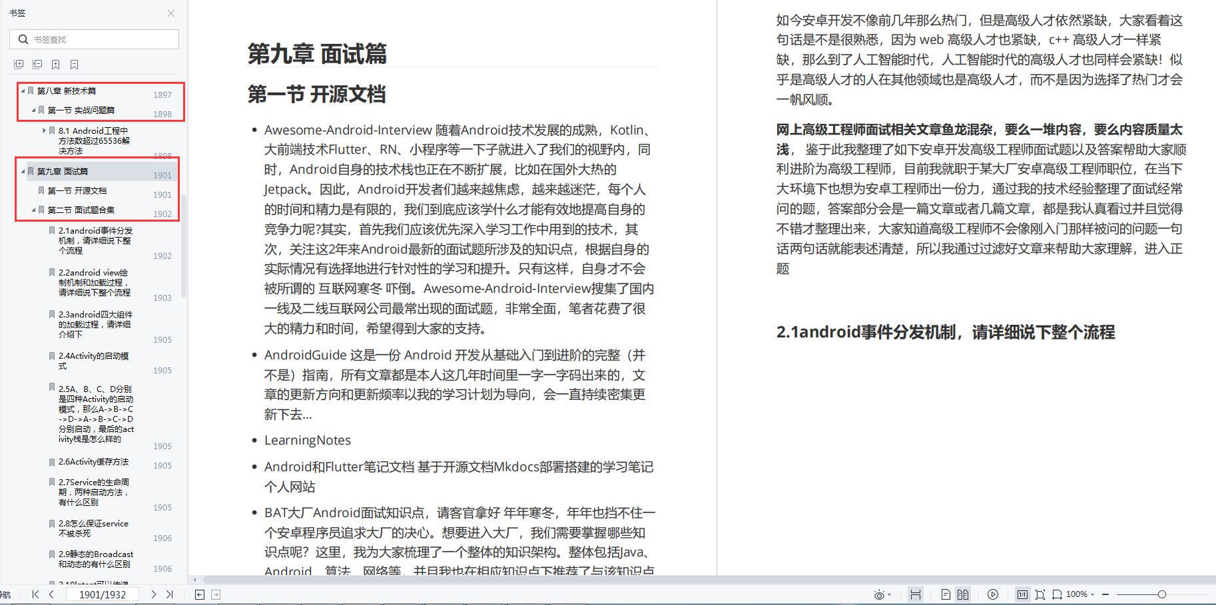Click page number 1897 next to 第八章
Viewport: 1216px width, 605px height.
click(x=162, y=95)
